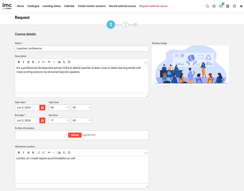The width and height of the screenshot is (244, 191).
Task: Select step 2 in progress indicator
Action: click(x=125, y=25)
